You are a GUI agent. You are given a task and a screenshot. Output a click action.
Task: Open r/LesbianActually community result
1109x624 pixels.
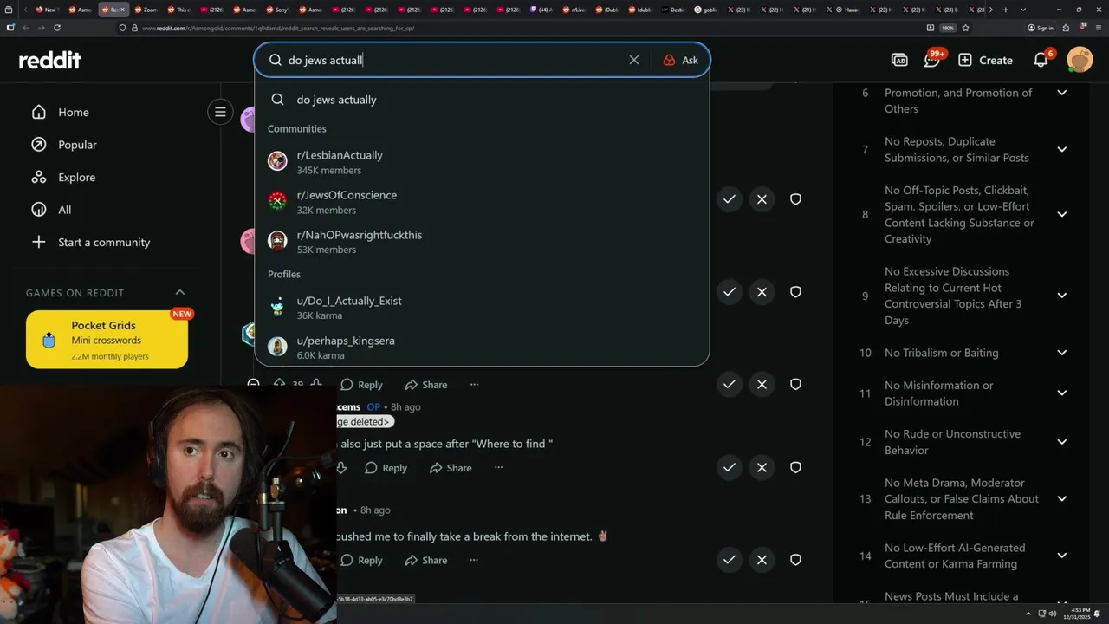click(482, 162)
